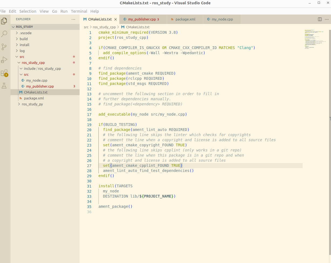Image resolution: width=331 pixels, height=263 pixels.
Task: Open editor more actions ellipsis
Action: (326, 19)
